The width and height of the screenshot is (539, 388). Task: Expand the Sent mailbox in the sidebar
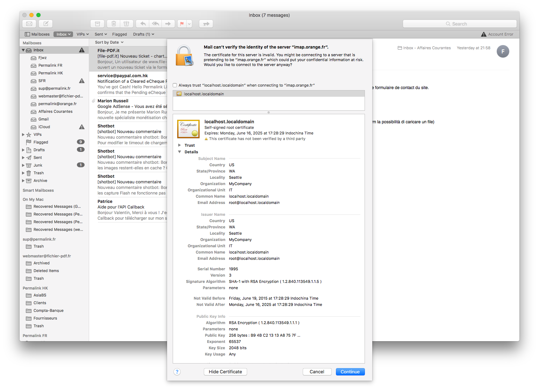pyautogui.click(x=23, y=158)
